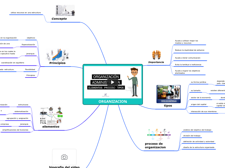Select the central ORGANIZACION node title
This screenshot has height=168, width=225.
pos(112,101)
